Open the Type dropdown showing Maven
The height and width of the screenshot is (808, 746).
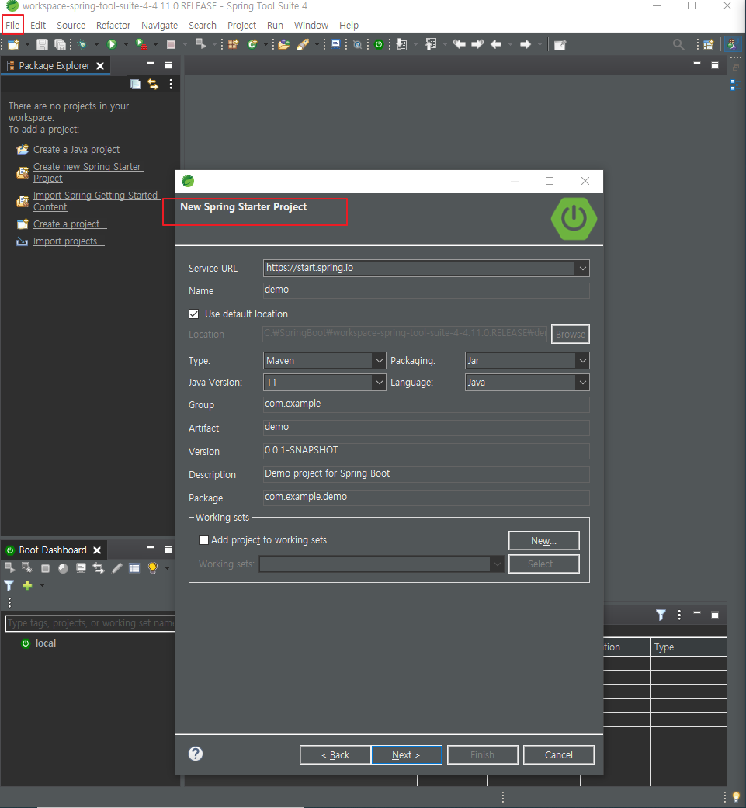[x=379, y=361]
